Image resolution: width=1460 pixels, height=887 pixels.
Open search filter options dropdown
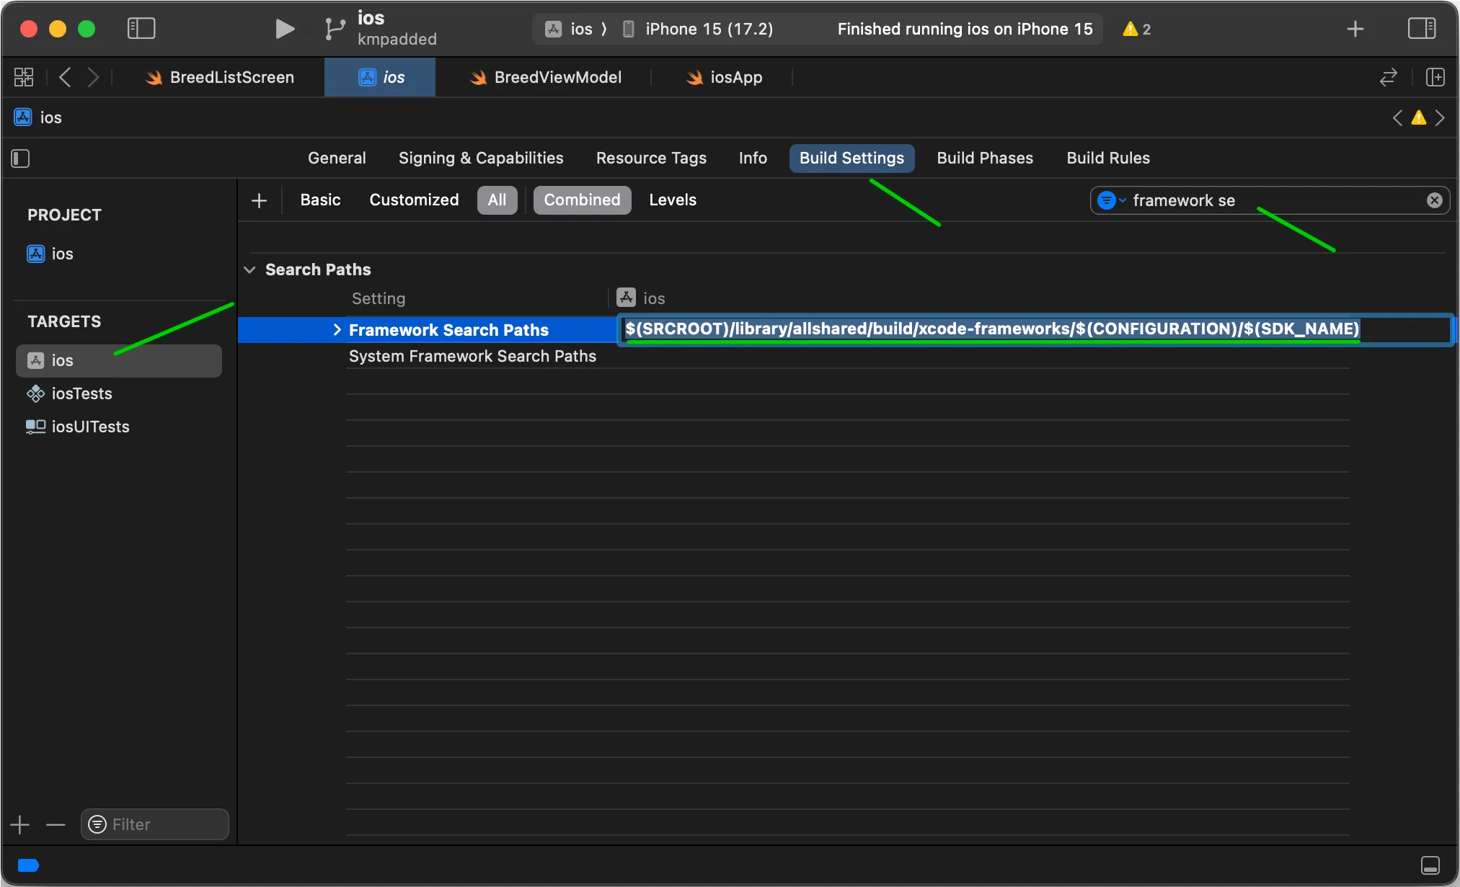tap(1111, 200)
